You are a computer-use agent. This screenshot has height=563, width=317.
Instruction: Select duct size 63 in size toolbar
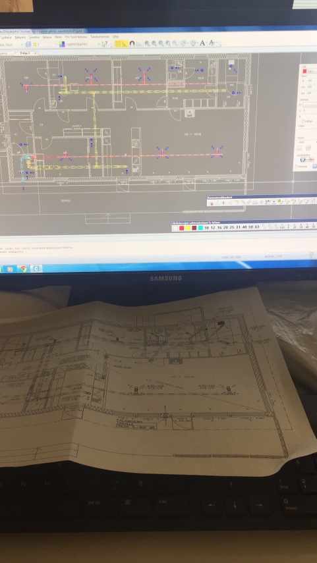tap(256, 227)
